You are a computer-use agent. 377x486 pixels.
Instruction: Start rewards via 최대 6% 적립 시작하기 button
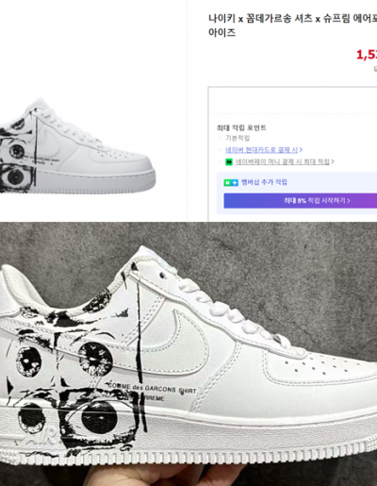(301, 201)
